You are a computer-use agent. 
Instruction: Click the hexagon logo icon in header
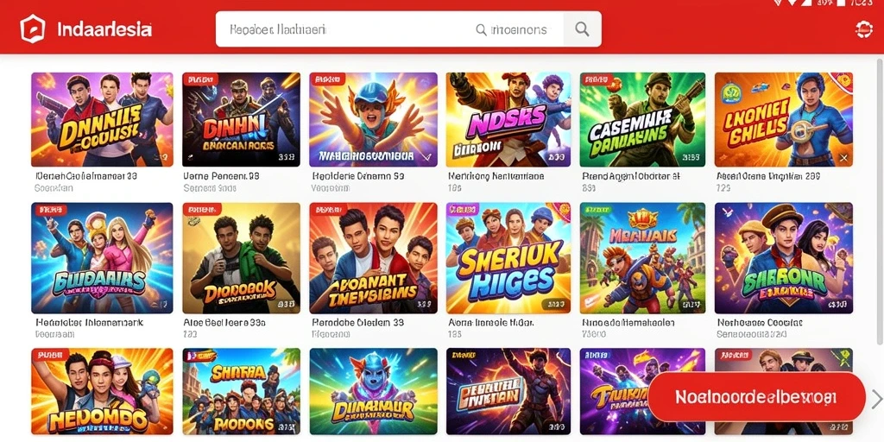point(32,28)
